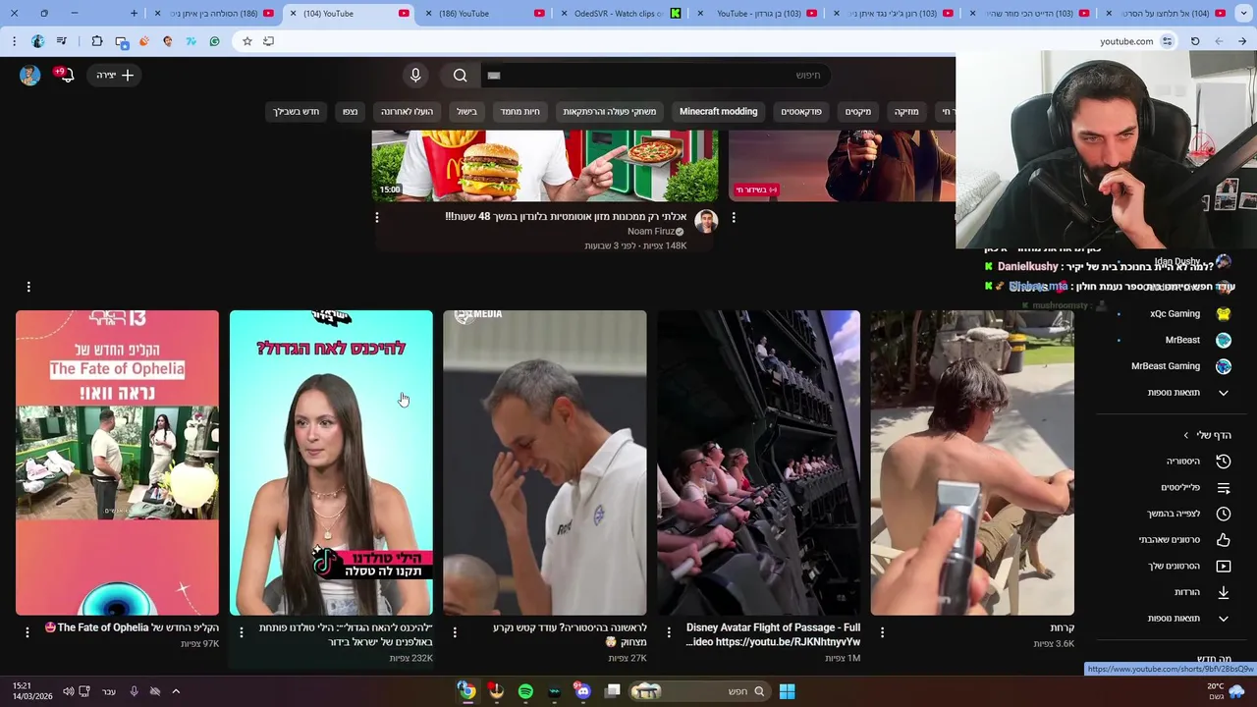Open סרטונים שאהבתי (Liked videos) in sidebar
Image resolution: width=1257 pixels, height=707 pixels.
click(x=1175, y=540)
